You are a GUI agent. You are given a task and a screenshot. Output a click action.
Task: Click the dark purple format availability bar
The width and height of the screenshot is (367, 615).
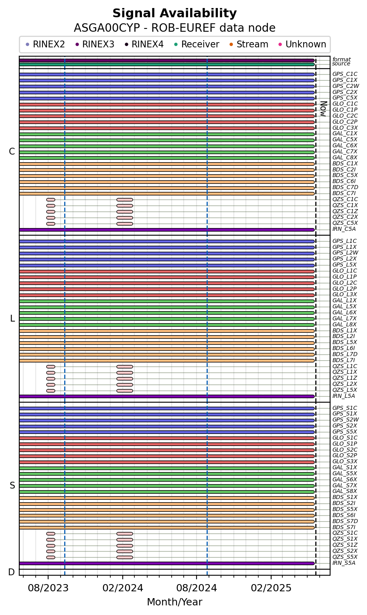167,60
